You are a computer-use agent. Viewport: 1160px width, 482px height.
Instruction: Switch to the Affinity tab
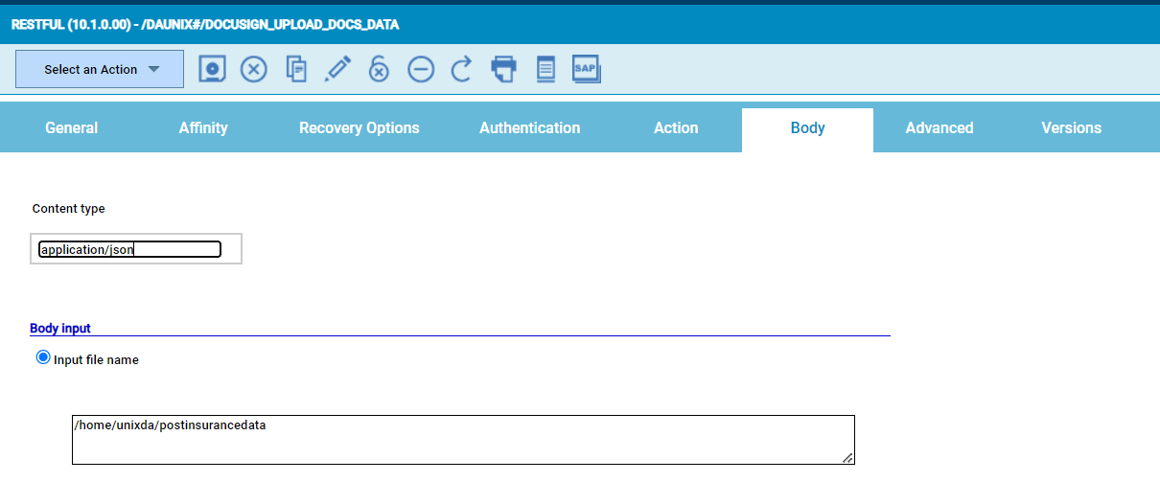pos(203,127)
